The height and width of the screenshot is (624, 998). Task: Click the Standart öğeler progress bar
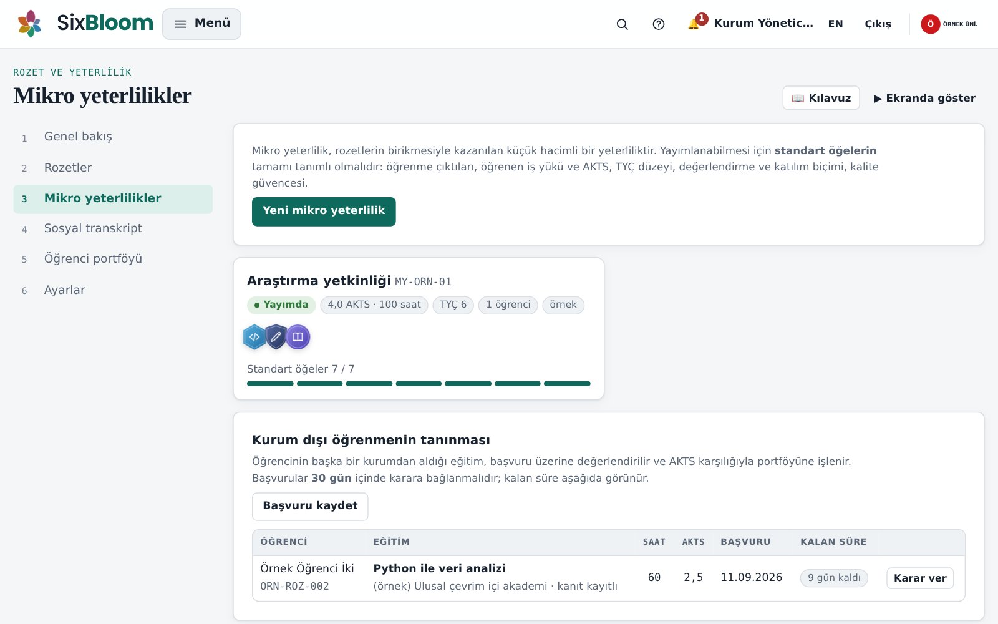(419, 384)
